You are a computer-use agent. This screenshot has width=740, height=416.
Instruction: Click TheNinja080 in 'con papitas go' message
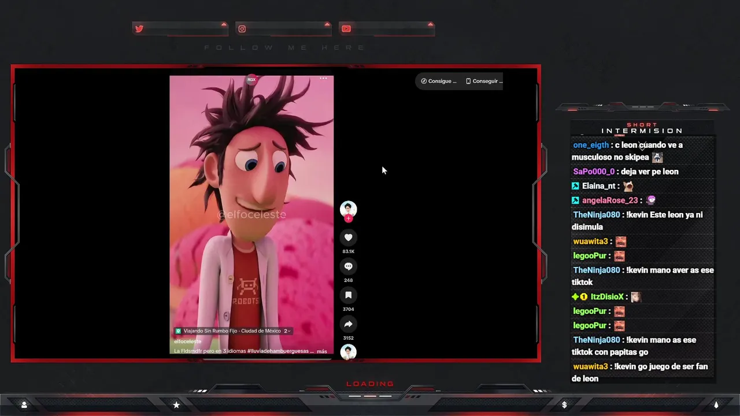pyautogui.click(x=596, y=340)
